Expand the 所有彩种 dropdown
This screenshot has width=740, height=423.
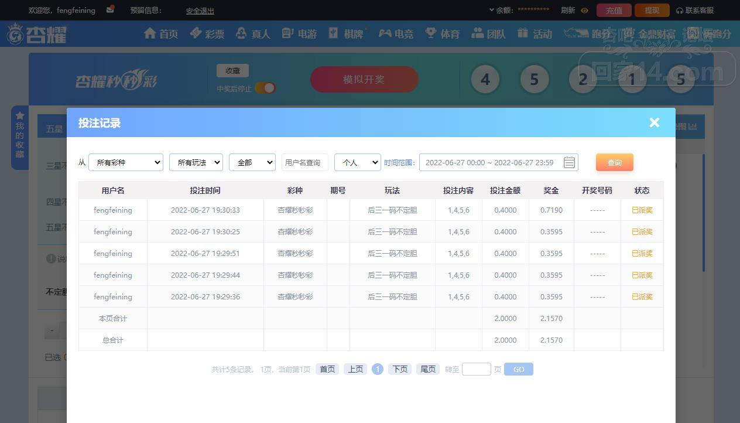[x=126, y=162]
